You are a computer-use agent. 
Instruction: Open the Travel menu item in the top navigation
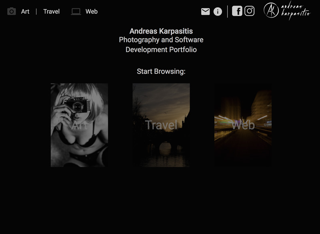pyautogui.click(x=51, y=12)
